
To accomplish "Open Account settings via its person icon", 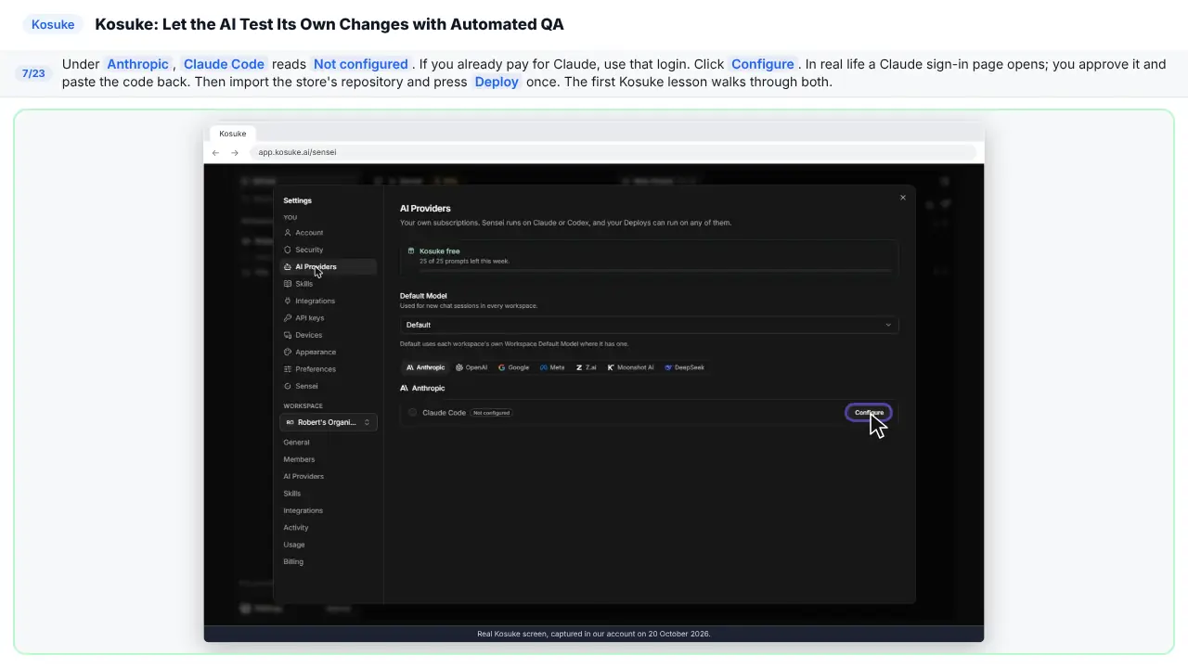I will coord(288,233).
